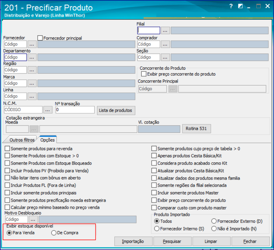Click the Limpar button
This screenshot has height=250, width=274.
[x=211, y=241]
